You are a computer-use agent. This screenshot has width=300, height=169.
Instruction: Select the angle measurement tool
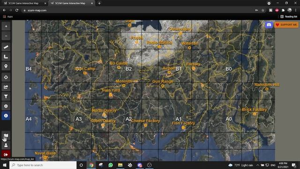point(6,56)
